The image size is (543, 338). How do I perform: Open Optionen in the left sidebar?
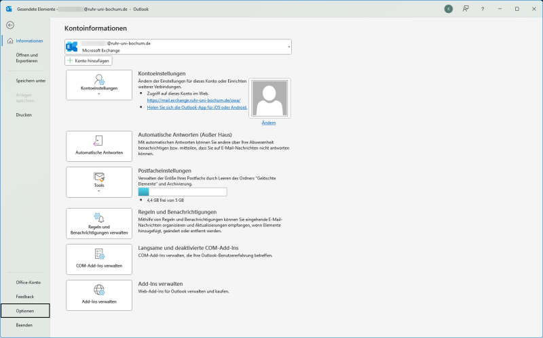tap(25, 311)
